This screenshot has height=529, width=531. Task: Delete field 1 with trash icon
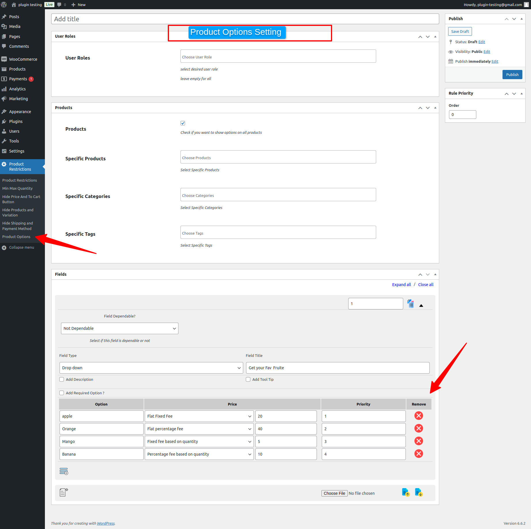(x=411, y=304)
